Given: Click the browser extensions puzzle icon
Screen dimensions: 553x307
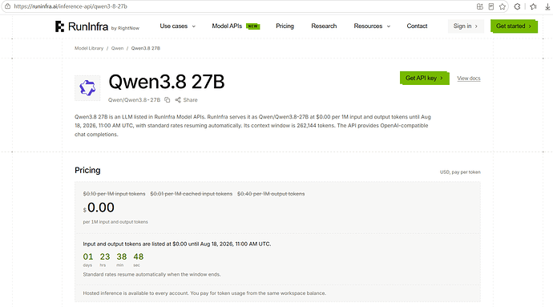Looking at the screenshot, I should pos(517,6).
